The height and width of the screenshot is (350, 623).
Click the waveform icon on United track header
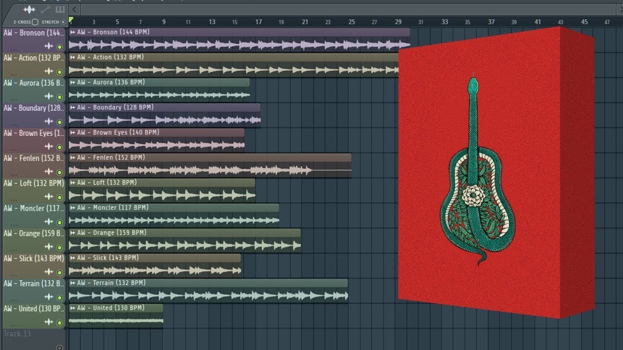pyautogui.click(x=49, y=322)
